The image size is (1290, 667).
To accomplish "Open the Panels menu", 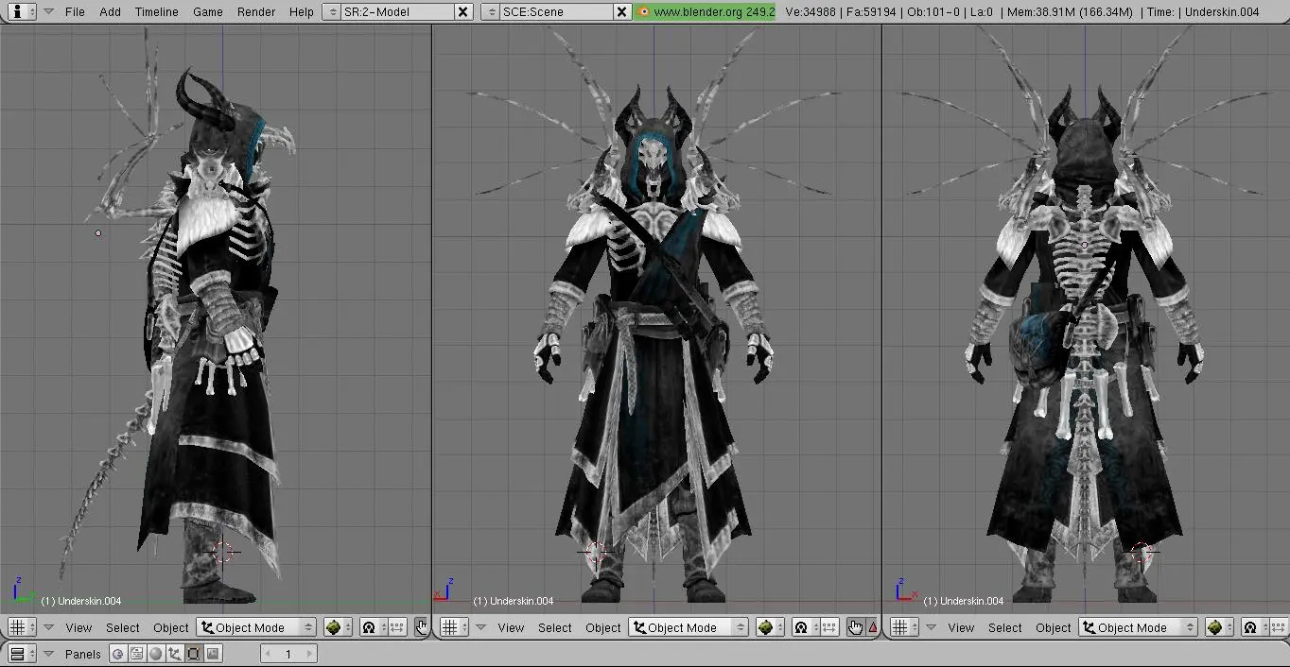I will (x=83, y=654).
